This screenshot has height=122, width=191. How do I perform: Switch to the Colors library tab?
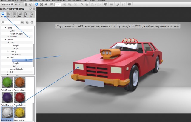point(9,15)
